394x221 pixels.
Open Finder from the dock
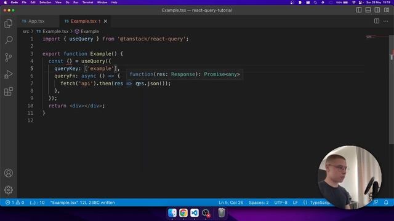click(172, 213)
